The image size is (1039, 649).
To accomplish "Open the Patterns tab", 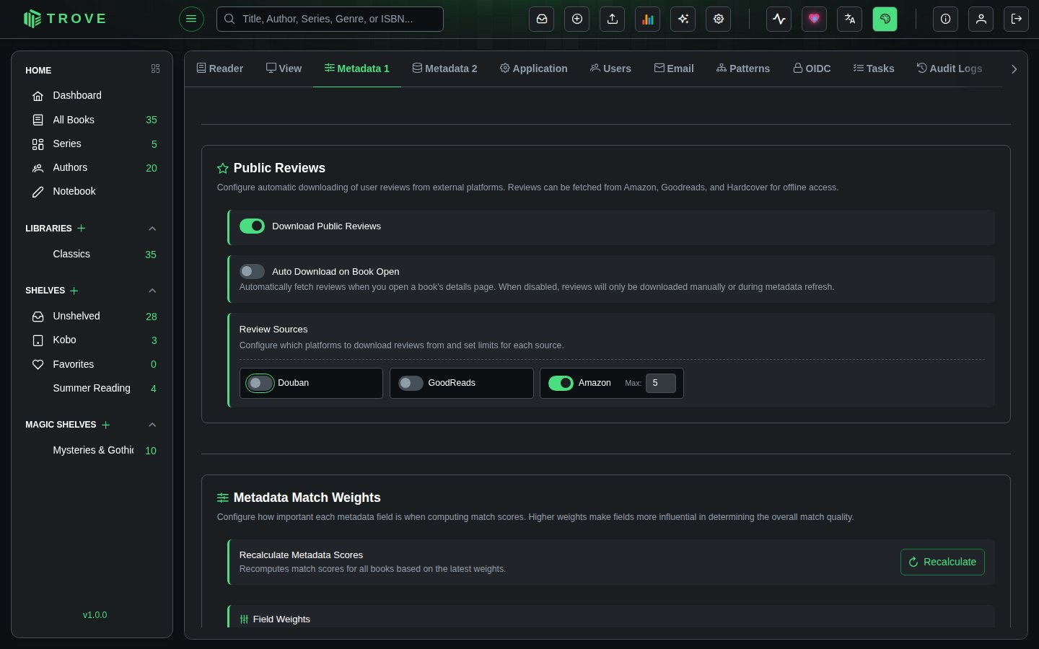I will pyautogui.click(x=742, y=69).
